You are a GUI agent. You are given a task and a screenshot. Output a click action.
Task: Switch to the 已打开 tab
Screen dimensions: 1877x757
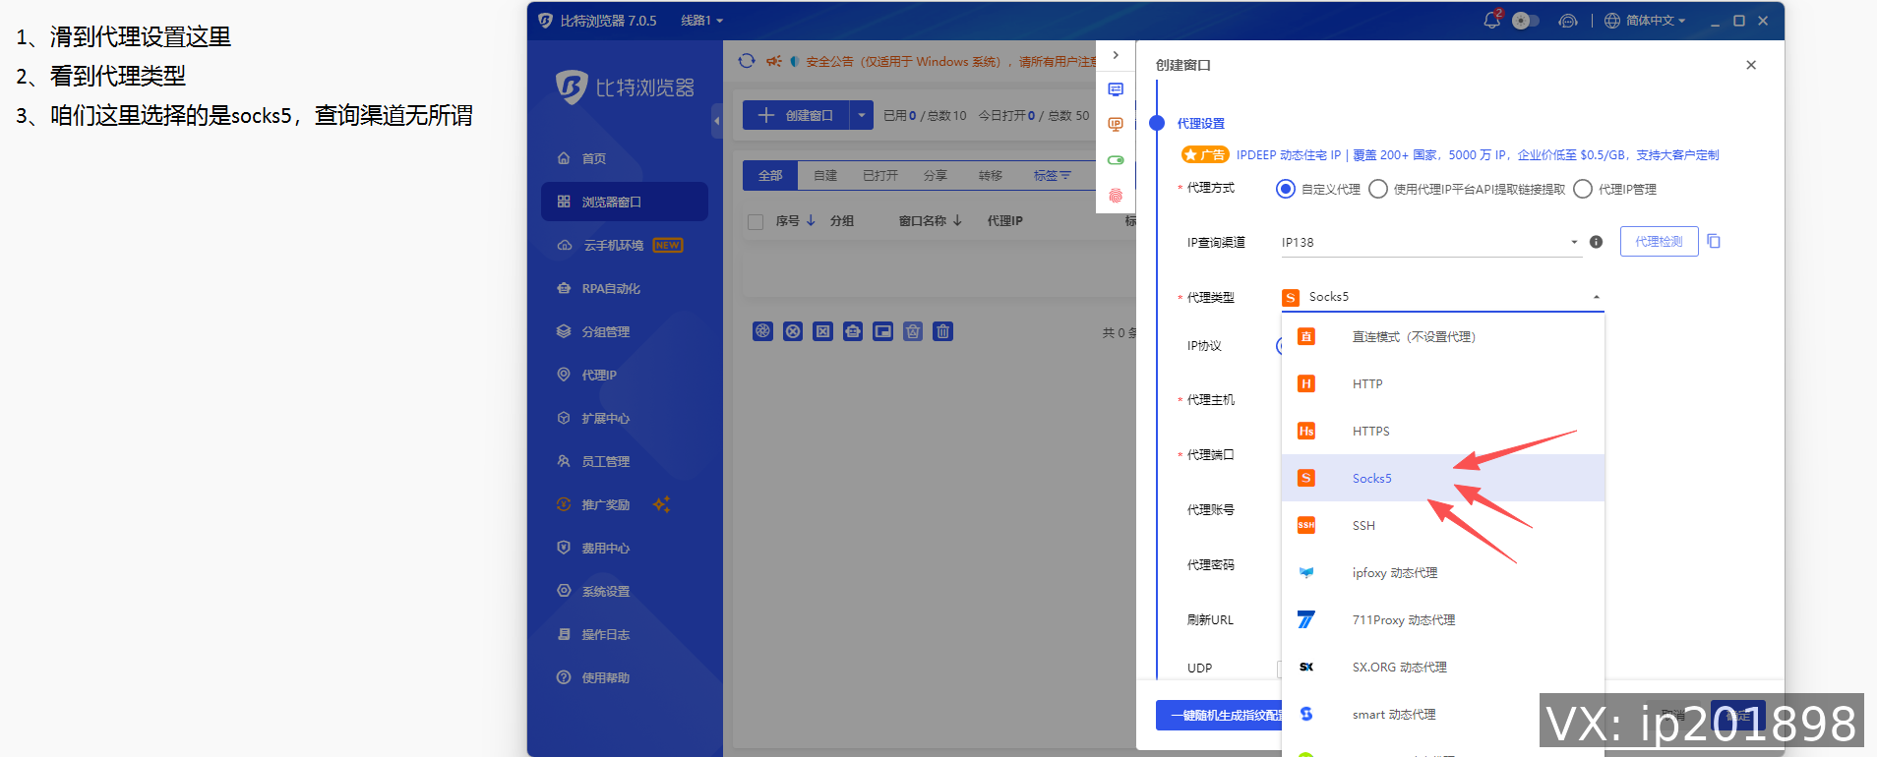[x=880, y=175]
